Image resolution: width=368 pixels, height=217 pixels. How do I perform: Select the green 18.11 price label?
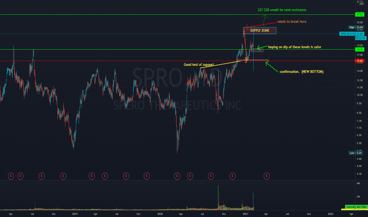point(360,49)
